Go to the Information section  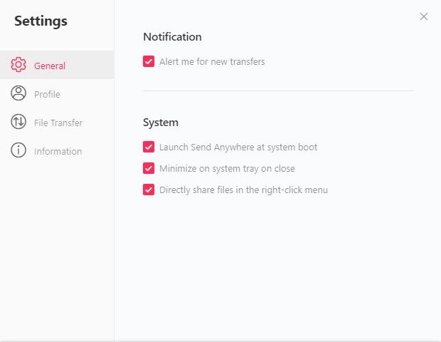[58, 151]
